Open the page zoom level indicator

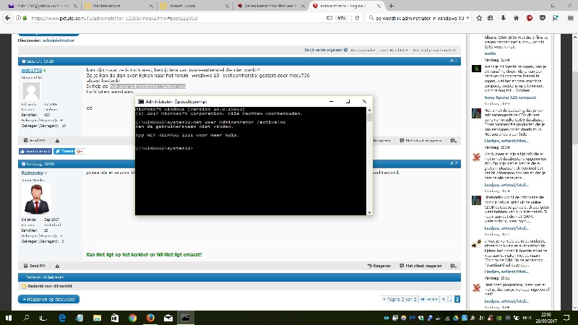(342, 17)
